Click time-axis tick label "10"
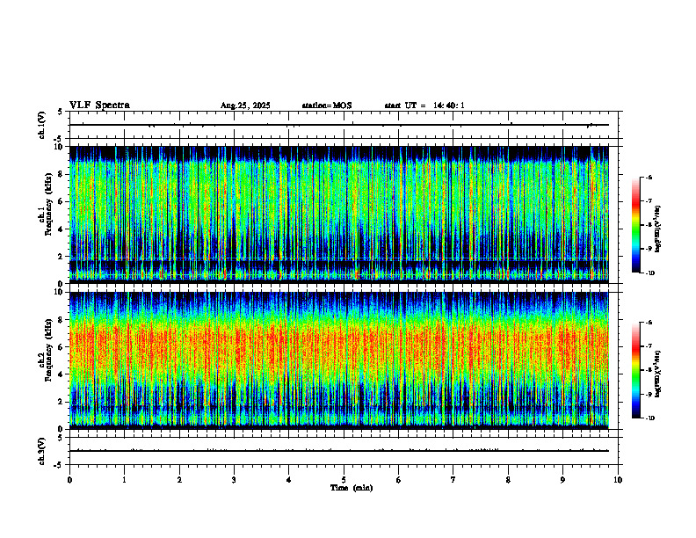The image size is (696, 538). tap(618, 480)
